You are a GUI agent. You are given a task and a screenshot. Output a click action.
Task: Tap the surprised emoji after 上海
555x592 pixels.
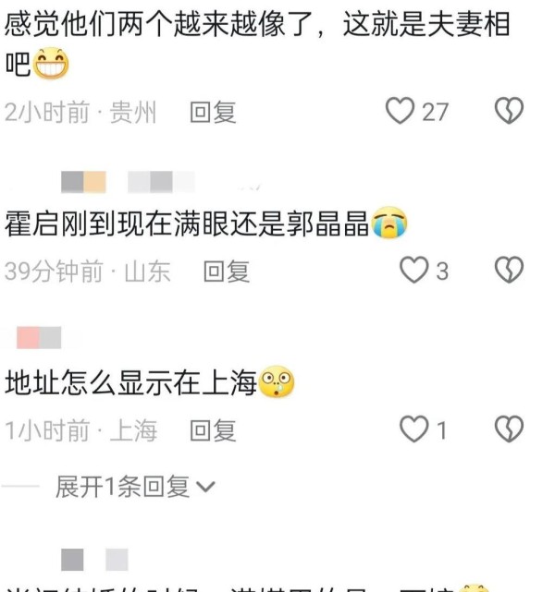pos(277,381)
